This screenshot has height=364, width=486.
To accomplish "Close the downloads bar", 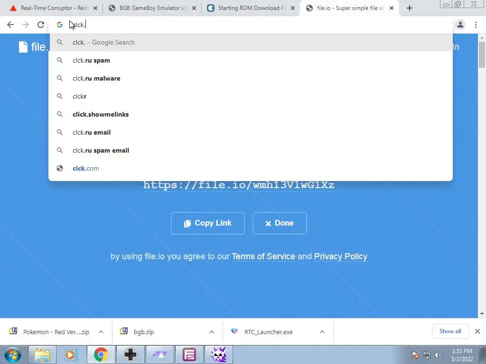I will pos(477,331).
